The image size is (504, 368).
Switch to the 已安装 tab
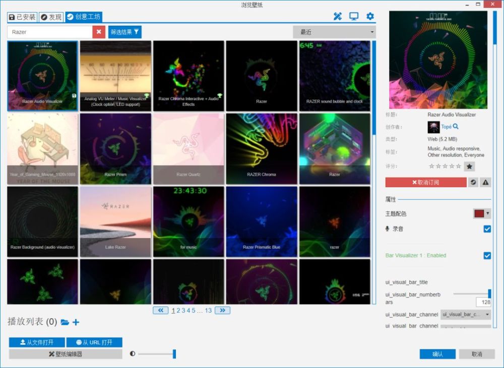(x=22, y=17)
